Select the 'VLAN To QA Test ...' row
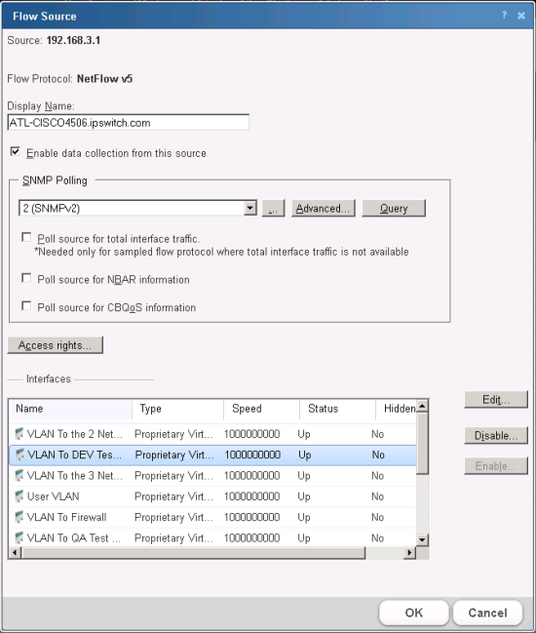 212,537
